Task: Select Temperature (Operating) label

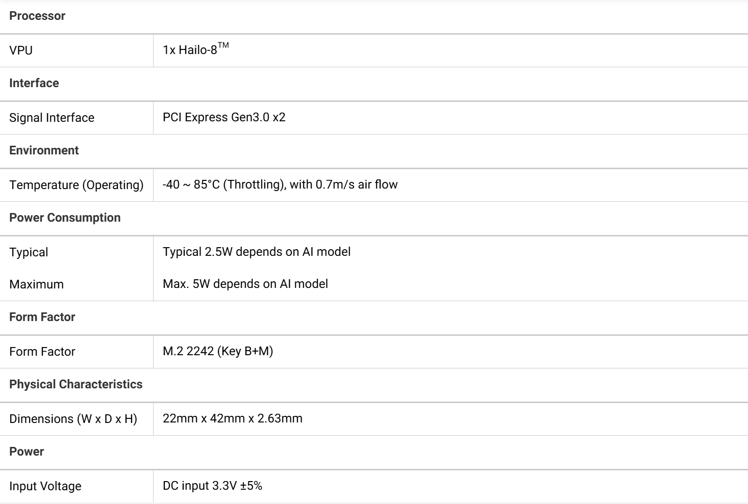Action: [77, 185]
